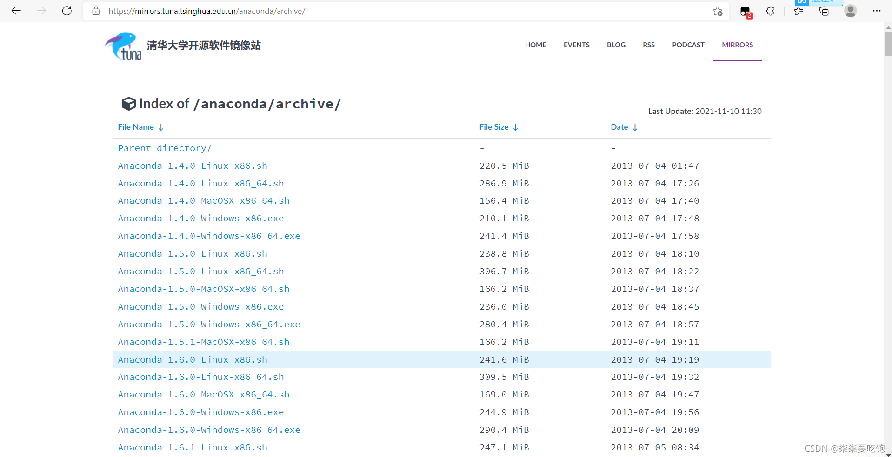Click the date 2013-07-05 08:34
This screenshot has width=892, height=457.
click(655, 448)
